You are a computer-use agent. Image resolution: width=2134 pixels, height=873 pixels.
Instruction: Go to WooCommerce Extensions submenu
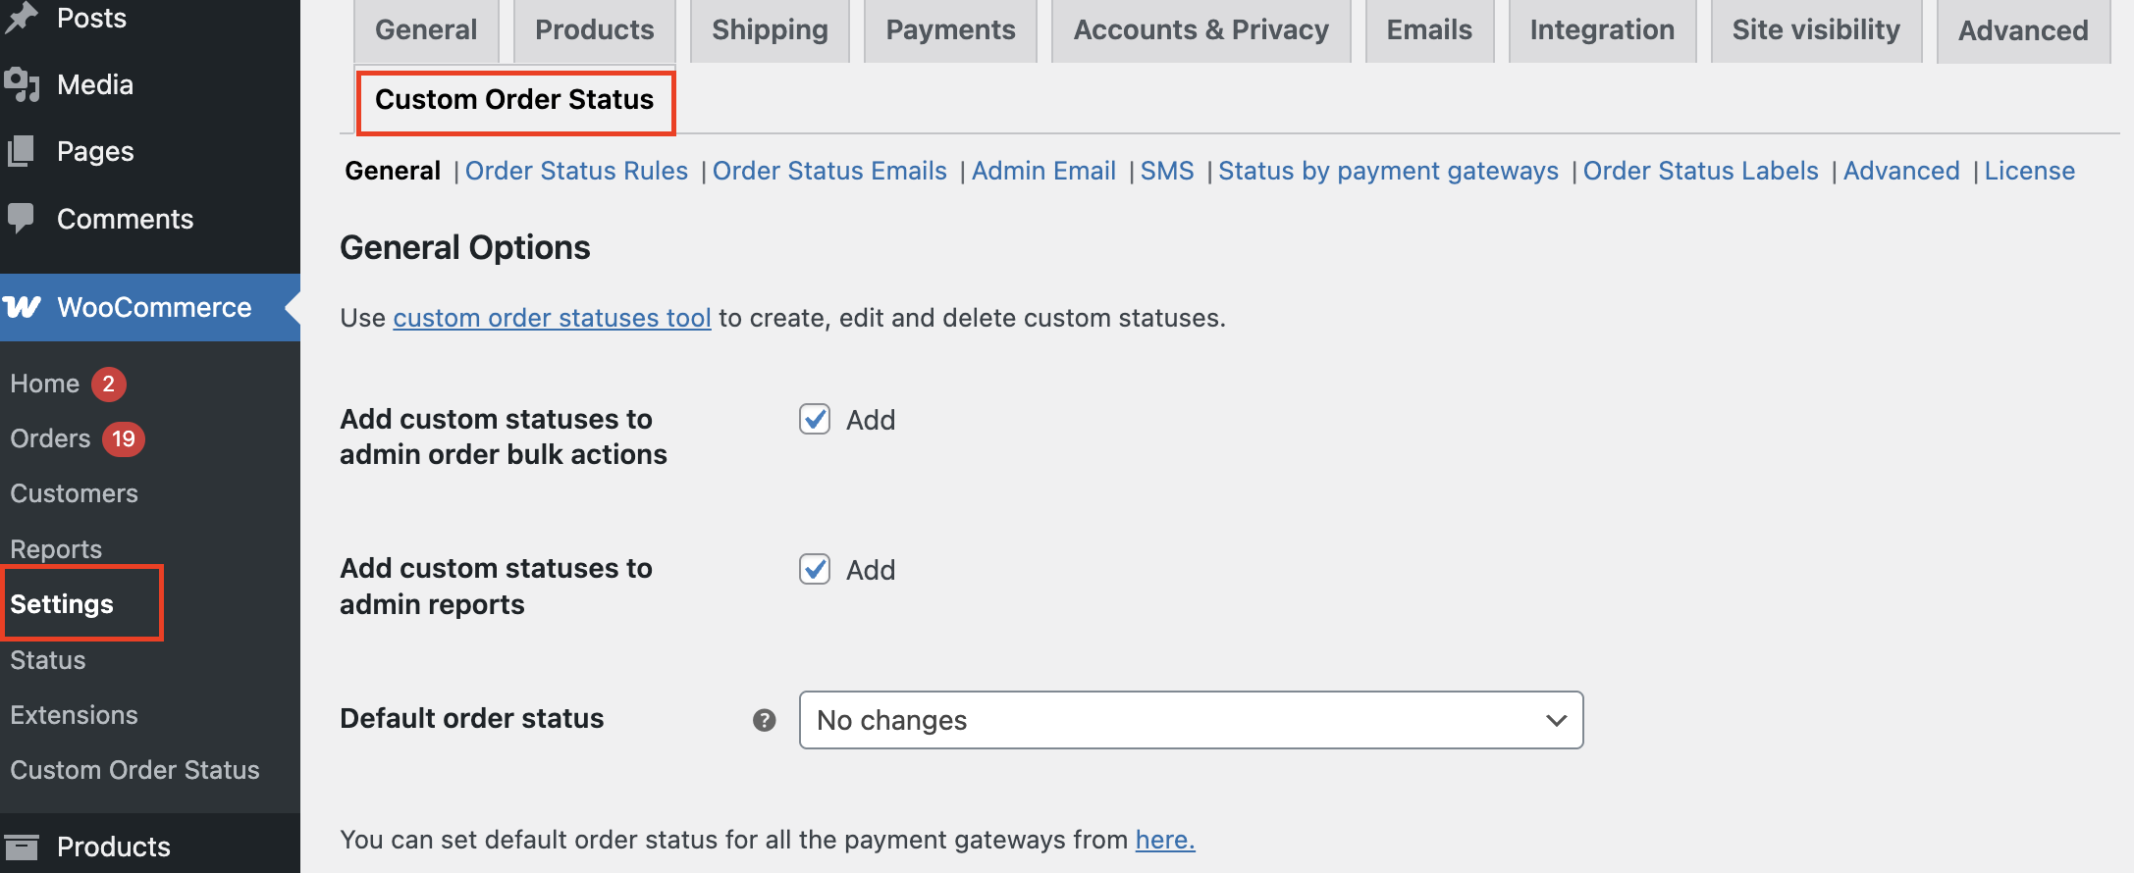pyautogui.click(x=74, y=715)
